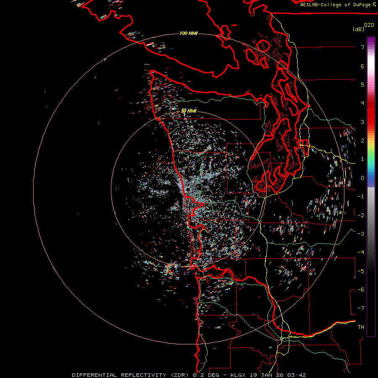Click the 4 value on color scale

click(x=362, y=103)
